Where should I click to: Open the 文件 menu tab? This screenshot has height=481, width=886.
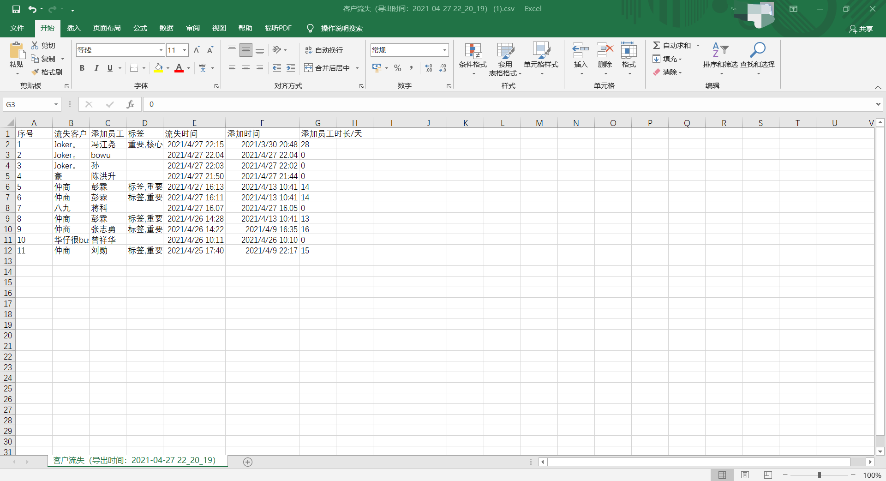(x=17, y=28)
